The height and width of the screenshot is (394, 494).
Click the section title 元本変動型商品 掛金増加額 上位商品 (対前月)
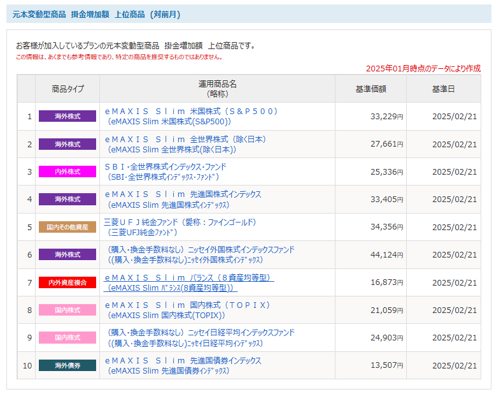(96, 15)
